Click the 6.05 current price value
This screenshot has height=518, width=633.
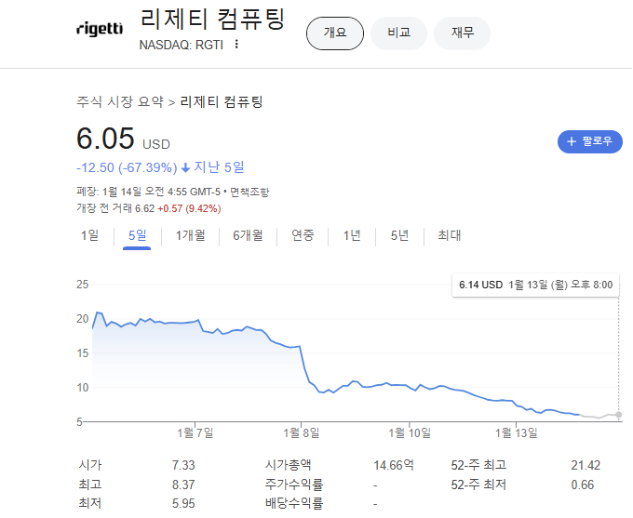coord(105,139)
